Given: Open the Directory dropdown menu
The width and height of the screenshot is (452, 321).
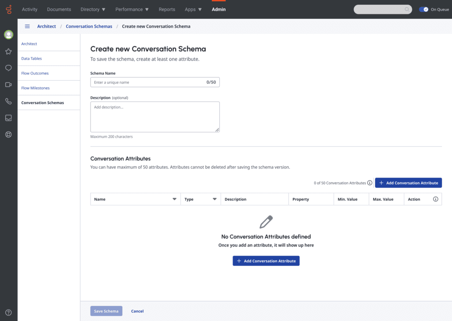Looking at the screenshot, I should [93, 9].
